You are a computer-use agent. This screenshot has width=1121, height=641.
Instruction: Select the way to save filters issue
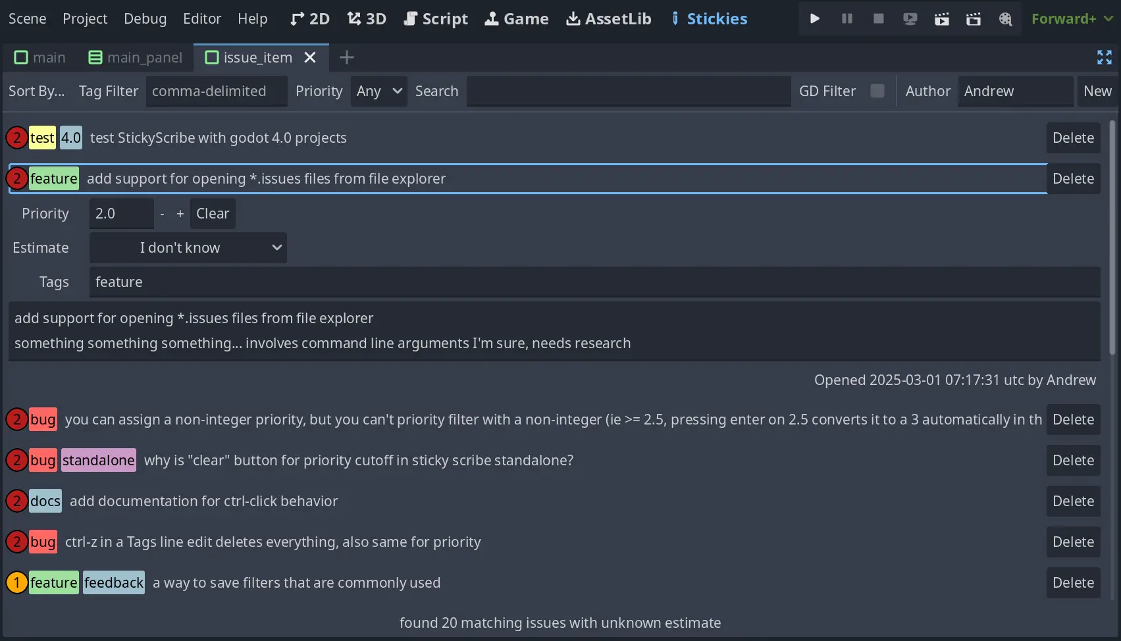coord(296,582)
